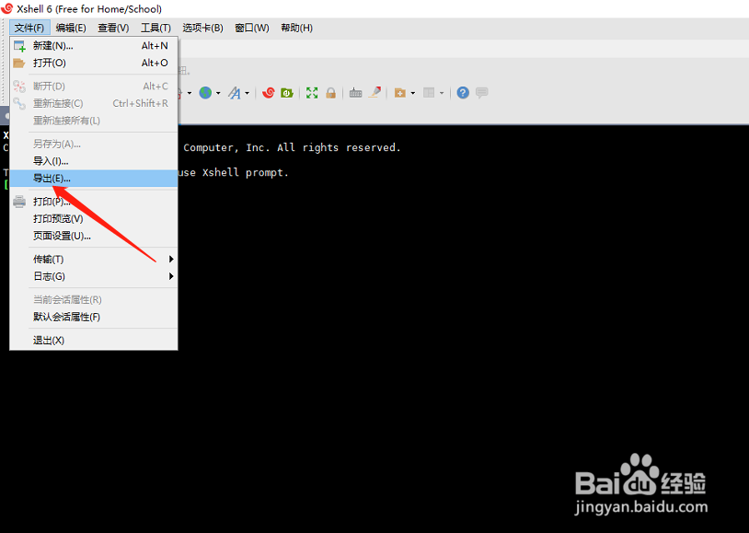The width and height of the screenshot is (749, 533).
Task: Click the new session icon beside 新建(N)
Action: (x=19, y=45)
